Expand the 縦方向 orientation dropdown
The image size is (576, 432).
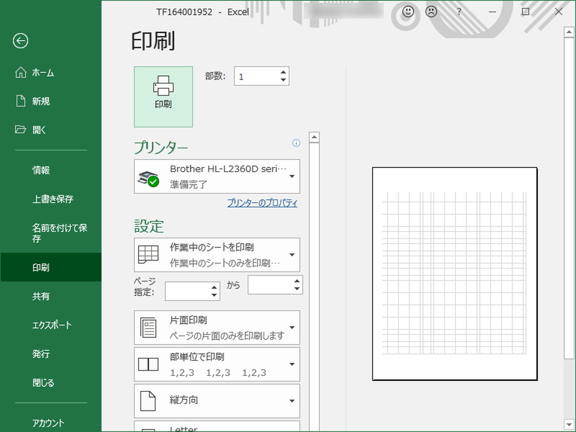pyautogui.click(x=292, y=400)
